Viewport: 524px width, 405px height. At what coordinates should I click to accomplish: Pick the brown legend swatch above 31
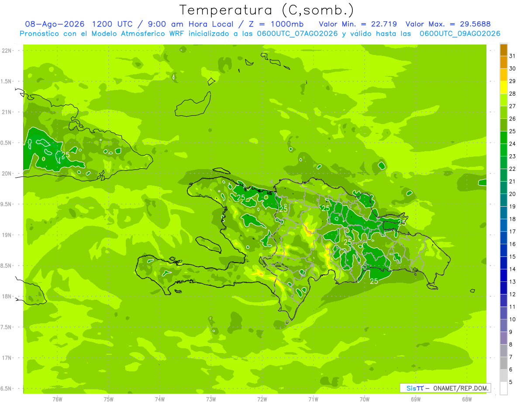pyautogui.click(x=503, y=50)
